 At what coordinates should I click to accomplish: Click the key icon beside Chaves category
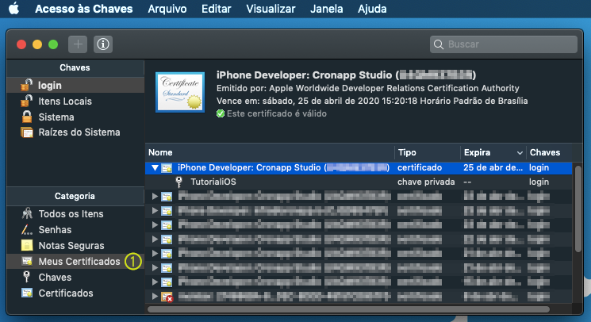[26, 277]
